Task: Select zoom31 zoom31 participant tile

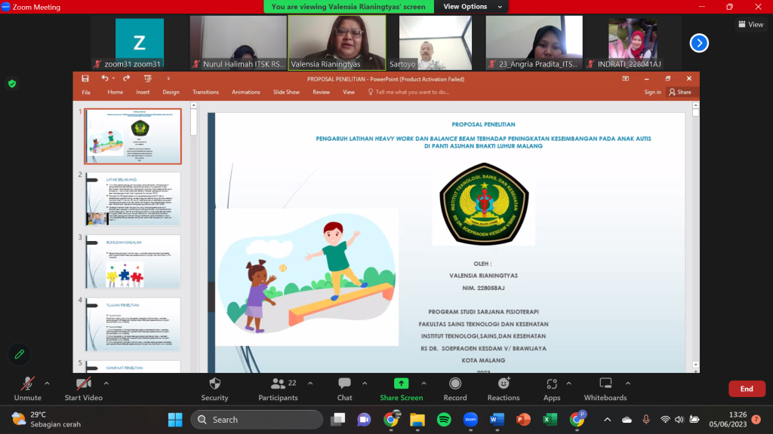Action: (x=140, y=43)
